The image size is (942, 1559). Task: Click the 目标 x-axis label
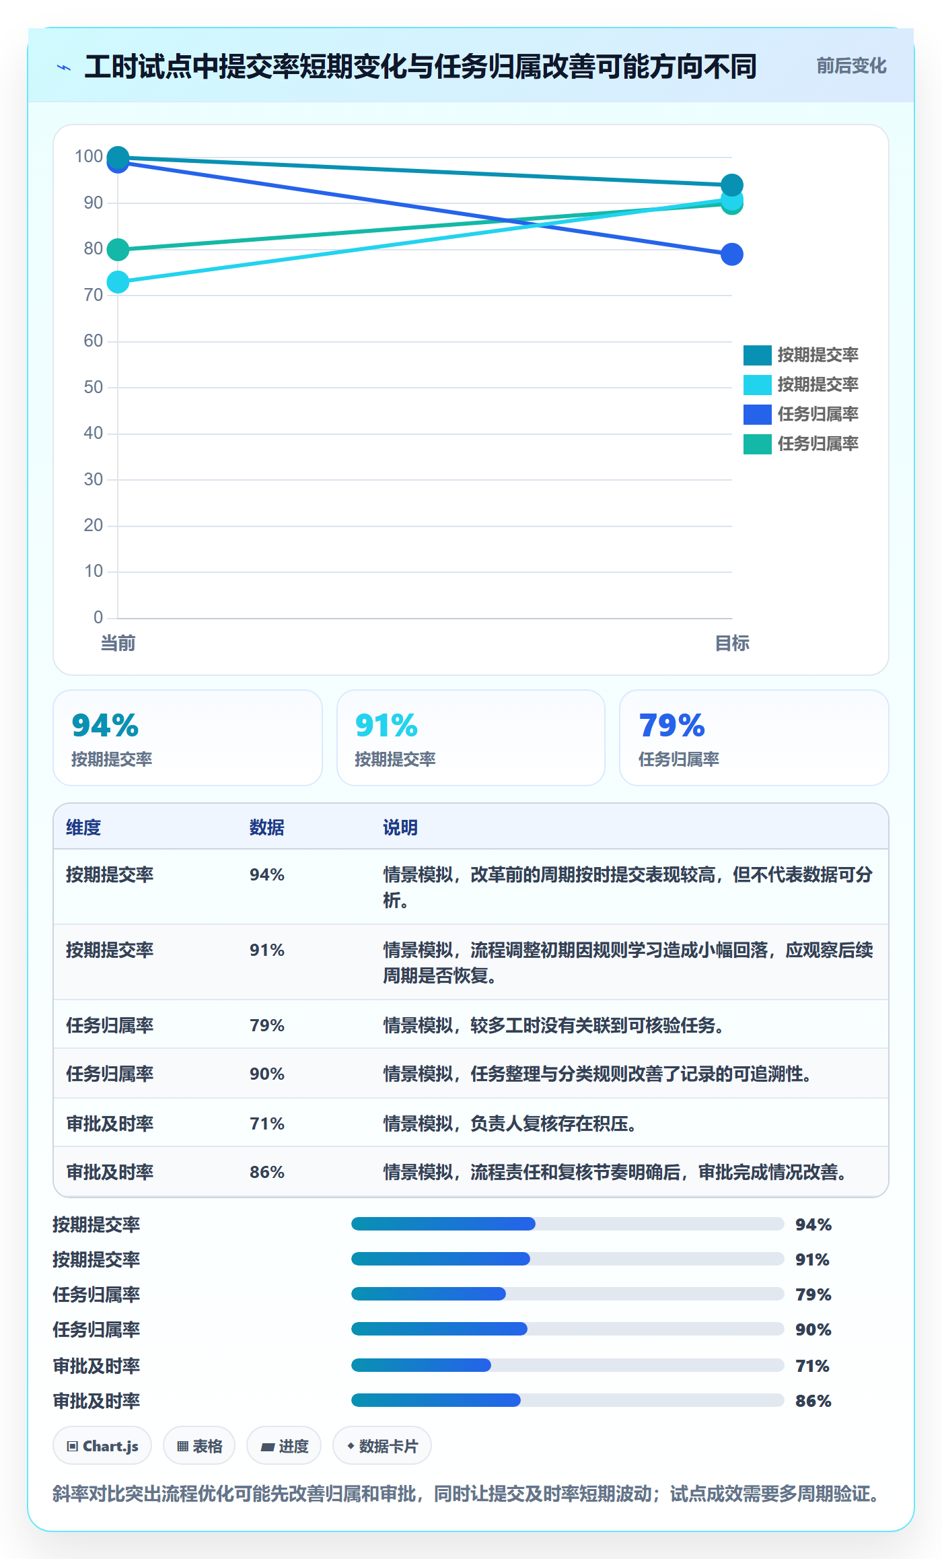pos(731,643)
